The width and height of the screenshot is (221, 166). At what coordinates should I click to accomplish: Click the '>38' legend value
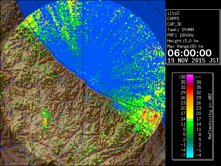click(182, 77)
